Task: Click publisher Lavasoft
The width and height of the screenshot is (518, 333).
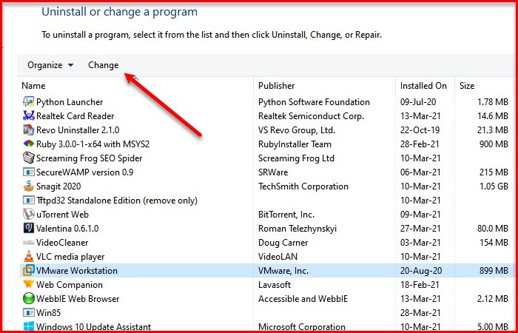Action: 275,285
